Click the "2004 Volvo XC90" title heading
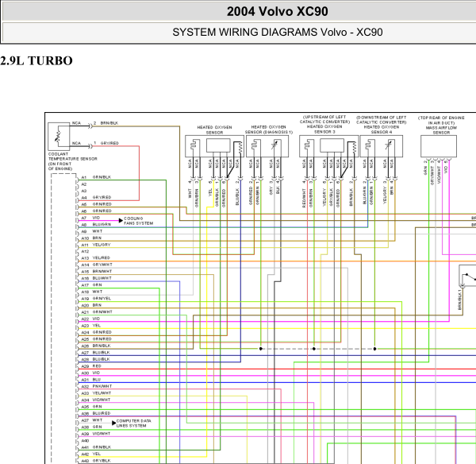This screenshot has width=476, height=464. click(277, 12)
